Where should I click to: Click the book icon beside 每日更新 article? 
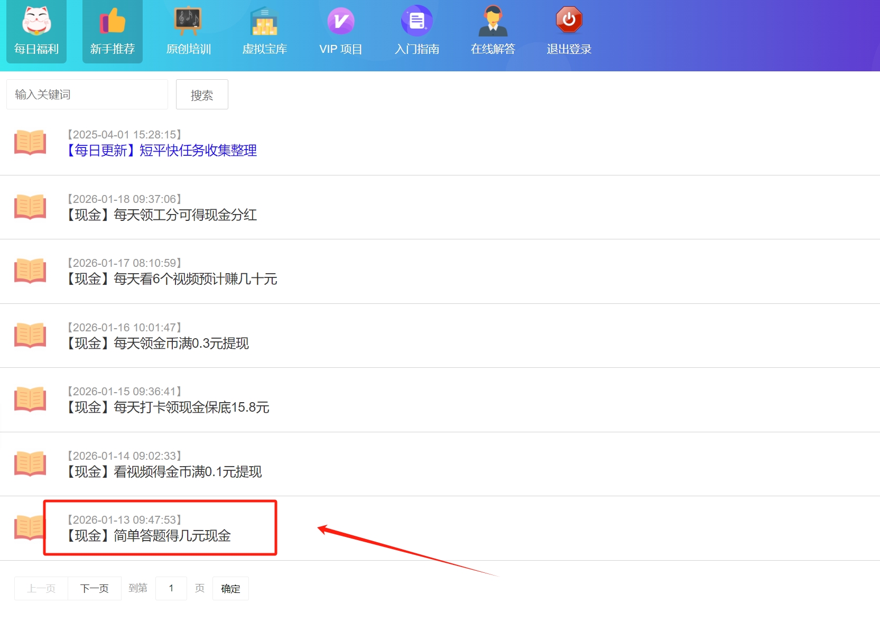(x=30, y=143)
